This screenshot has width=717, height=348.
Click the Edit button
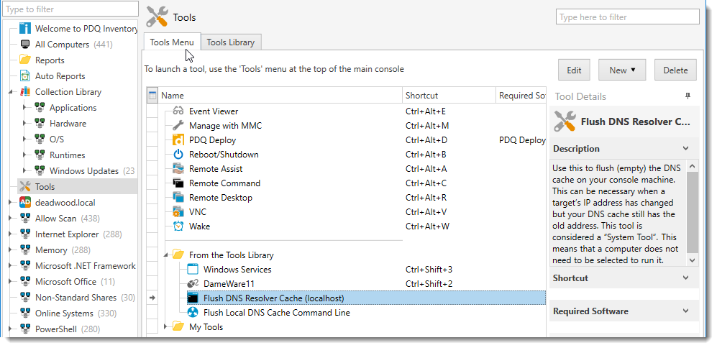click(574, 70)
